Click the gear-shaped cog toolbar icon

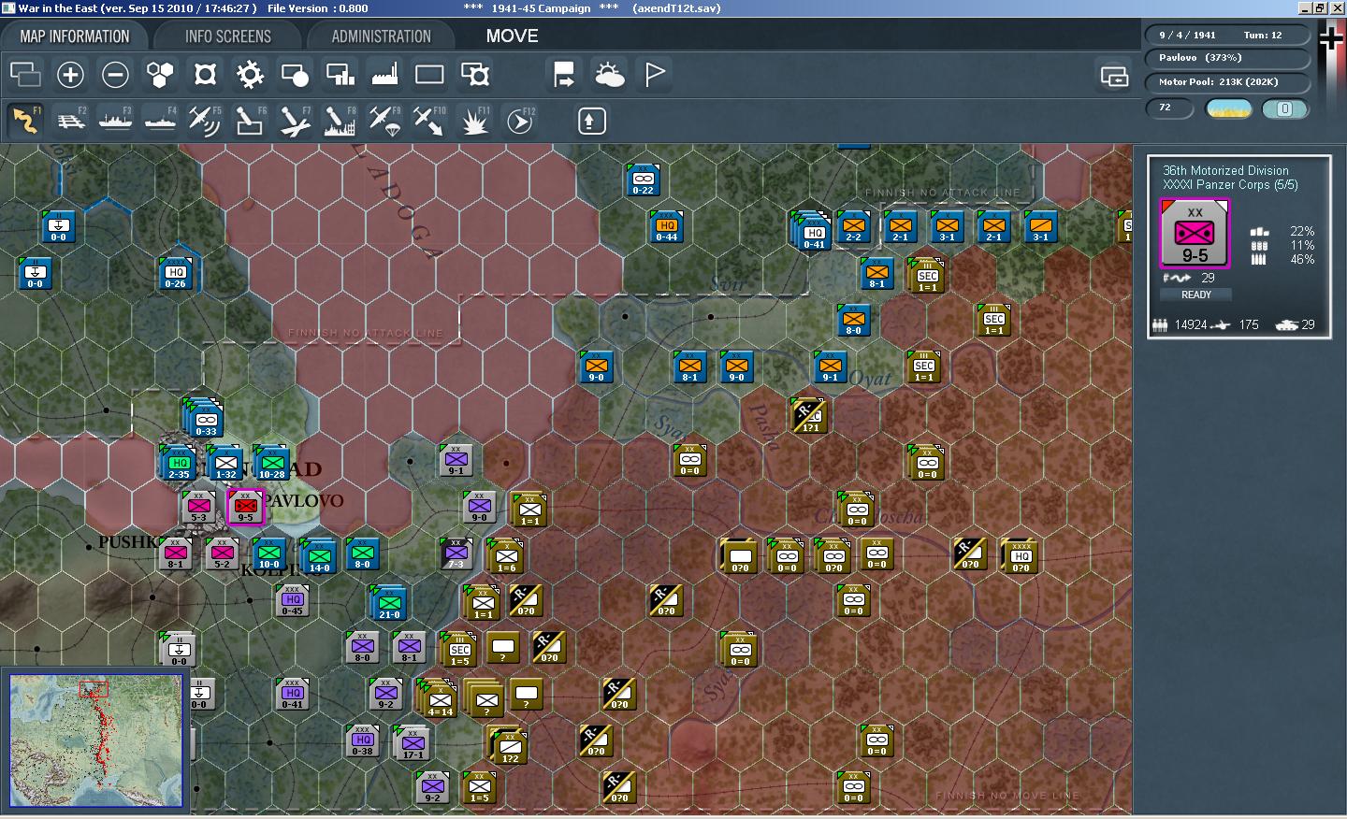(x=250, y=74)
